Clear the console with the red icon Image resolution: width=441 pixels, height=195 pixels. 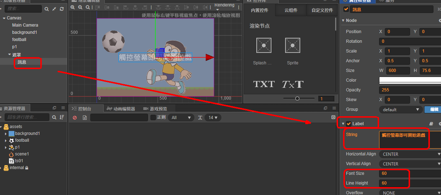pos(75,118)
